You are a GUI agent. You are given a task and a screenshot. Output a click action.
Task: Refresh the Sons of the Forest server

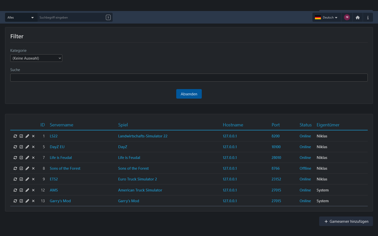[15, 168]
